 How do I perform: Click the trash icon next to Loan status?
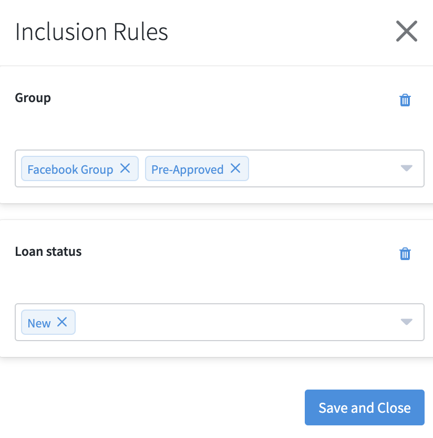click(405, 254)
